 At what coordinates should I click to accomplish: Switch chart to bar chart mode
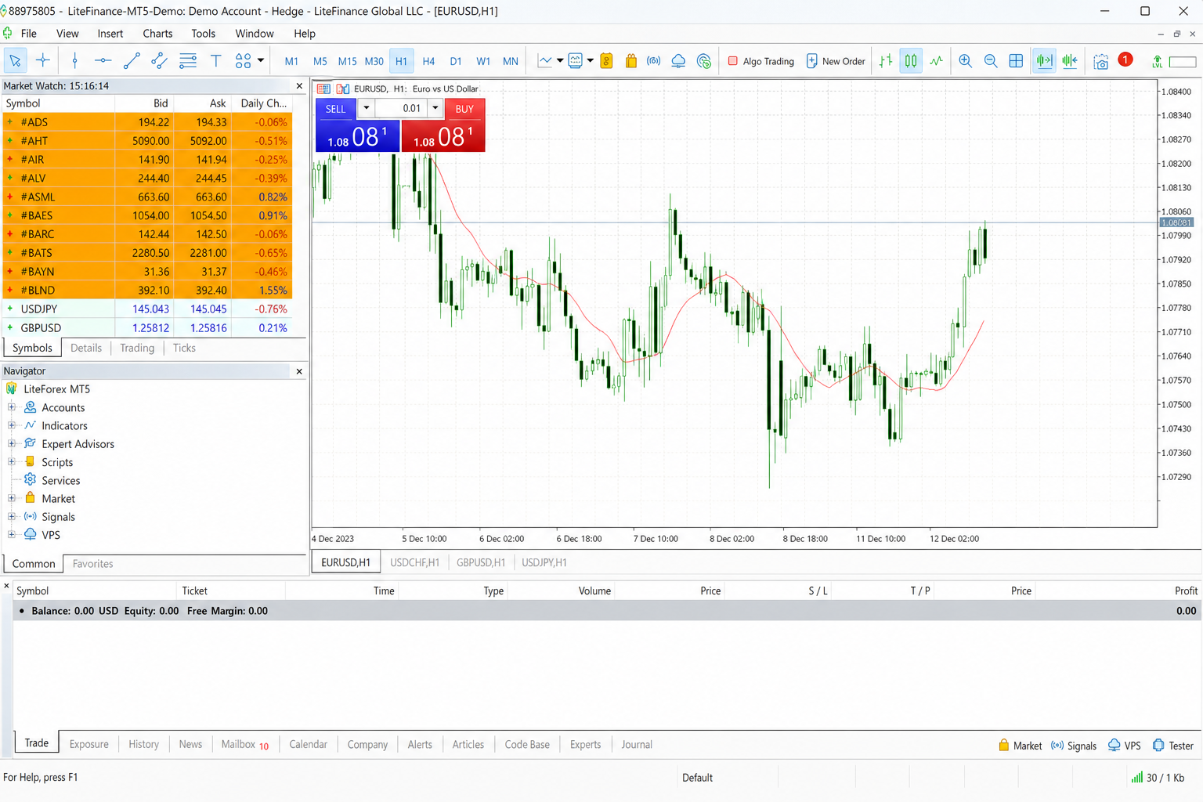pyautogui.click(x=886, y=60)
